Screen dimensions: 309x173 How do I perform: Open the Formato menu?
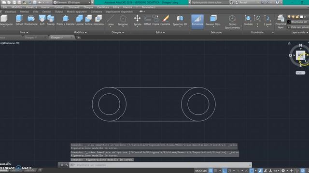[59, 7]
